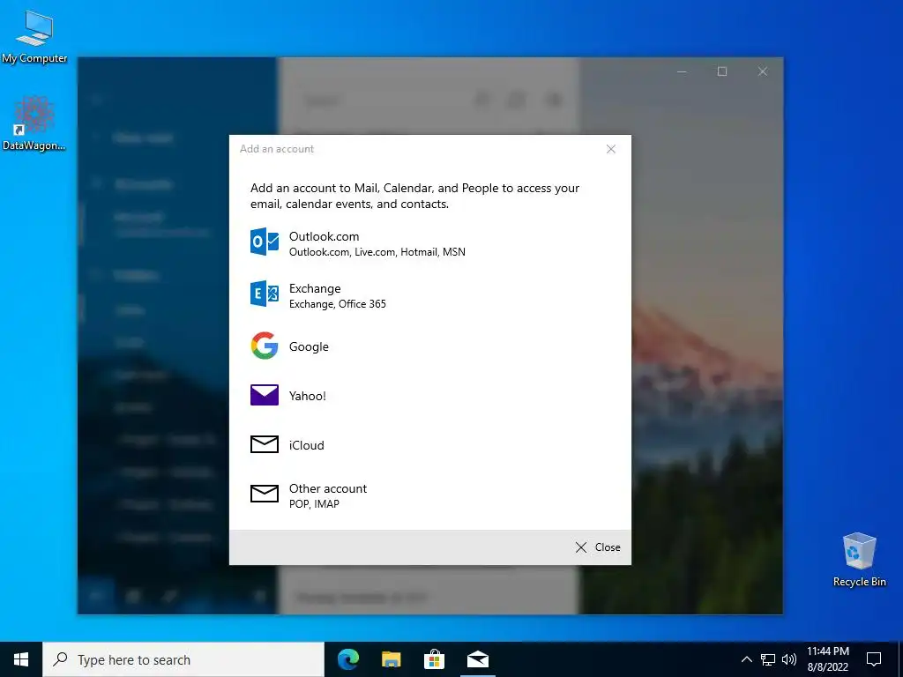Open File Explorer from taskbar
The image size is (903, 677).
(391, 659)
